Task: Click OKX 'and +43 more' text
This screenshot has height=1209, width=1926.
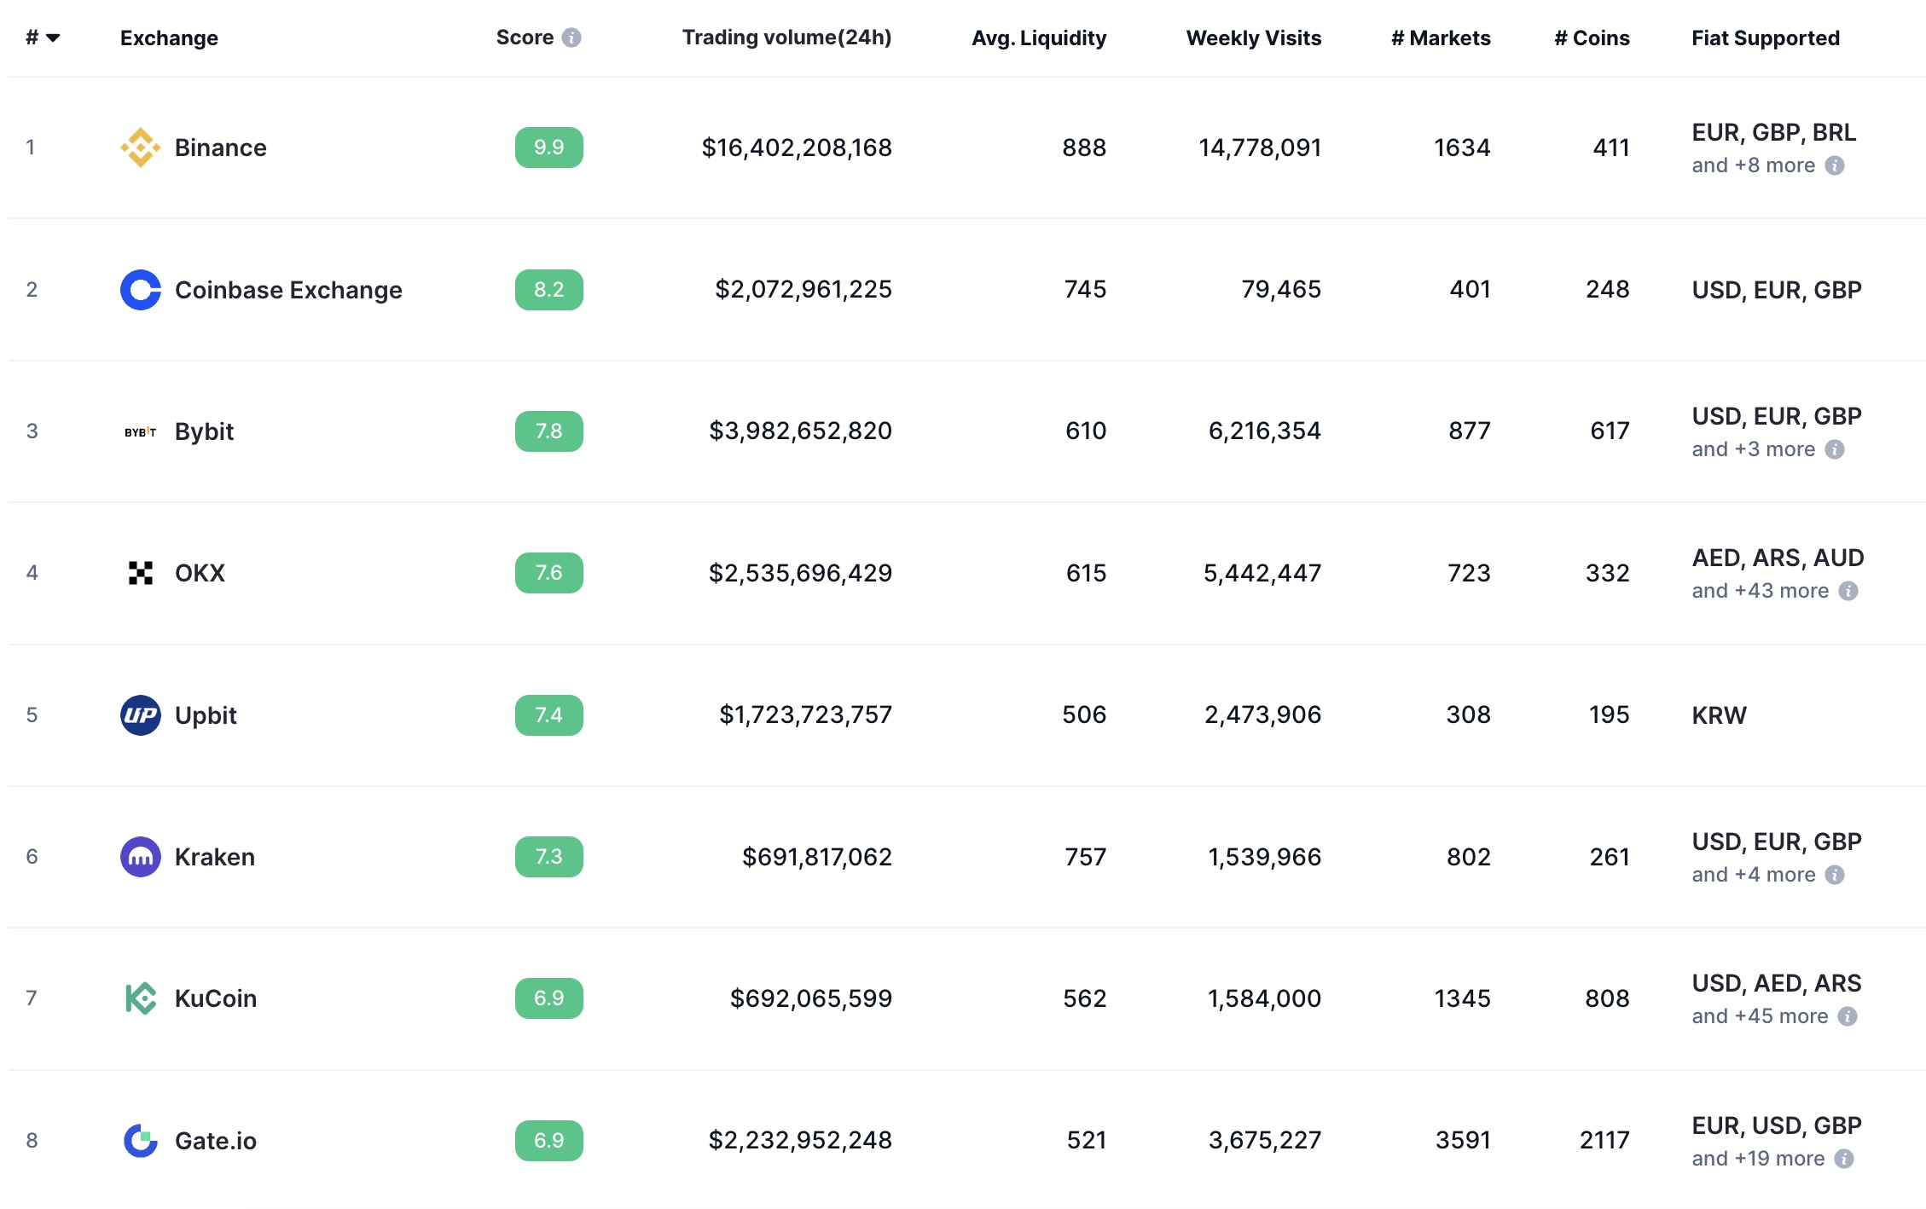Action: click(1761, 591)
